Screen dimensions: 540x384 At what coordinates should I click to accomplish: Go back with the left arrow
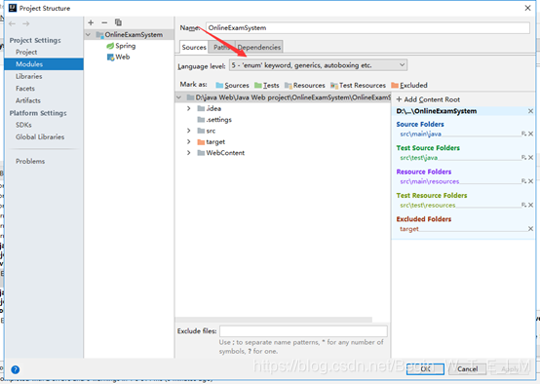coord(12,23)
